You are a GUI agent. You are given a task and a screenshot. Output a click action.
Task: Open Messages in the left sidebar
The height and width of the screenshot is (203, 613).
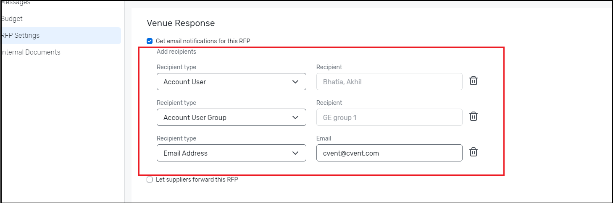pyautogui.click(x=15, y=3)
